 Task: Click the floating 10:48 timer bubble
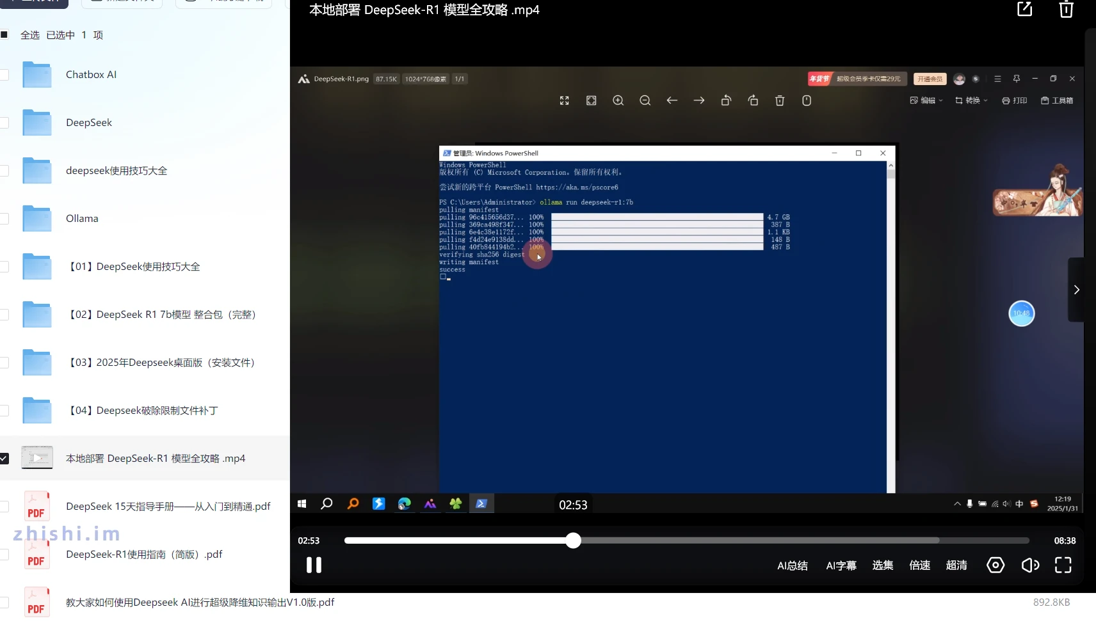[x=1022, y=313]
